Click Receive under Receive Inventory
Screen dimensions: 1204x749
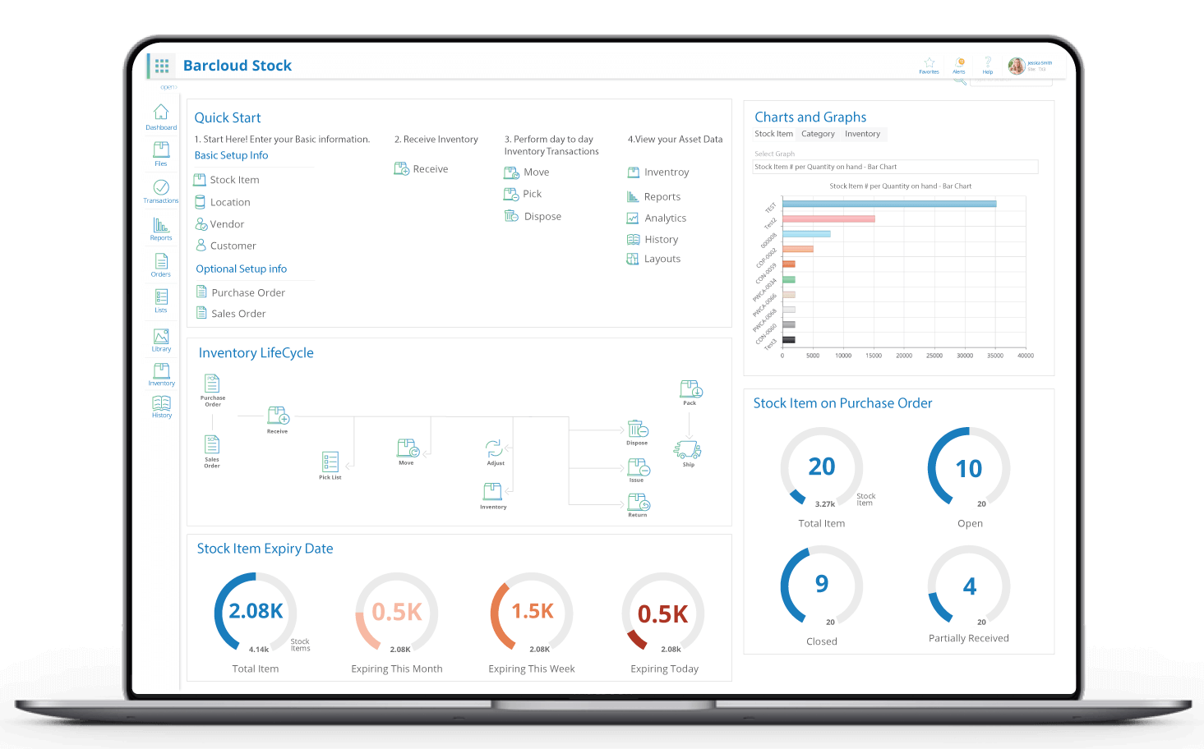pos(421,169)
